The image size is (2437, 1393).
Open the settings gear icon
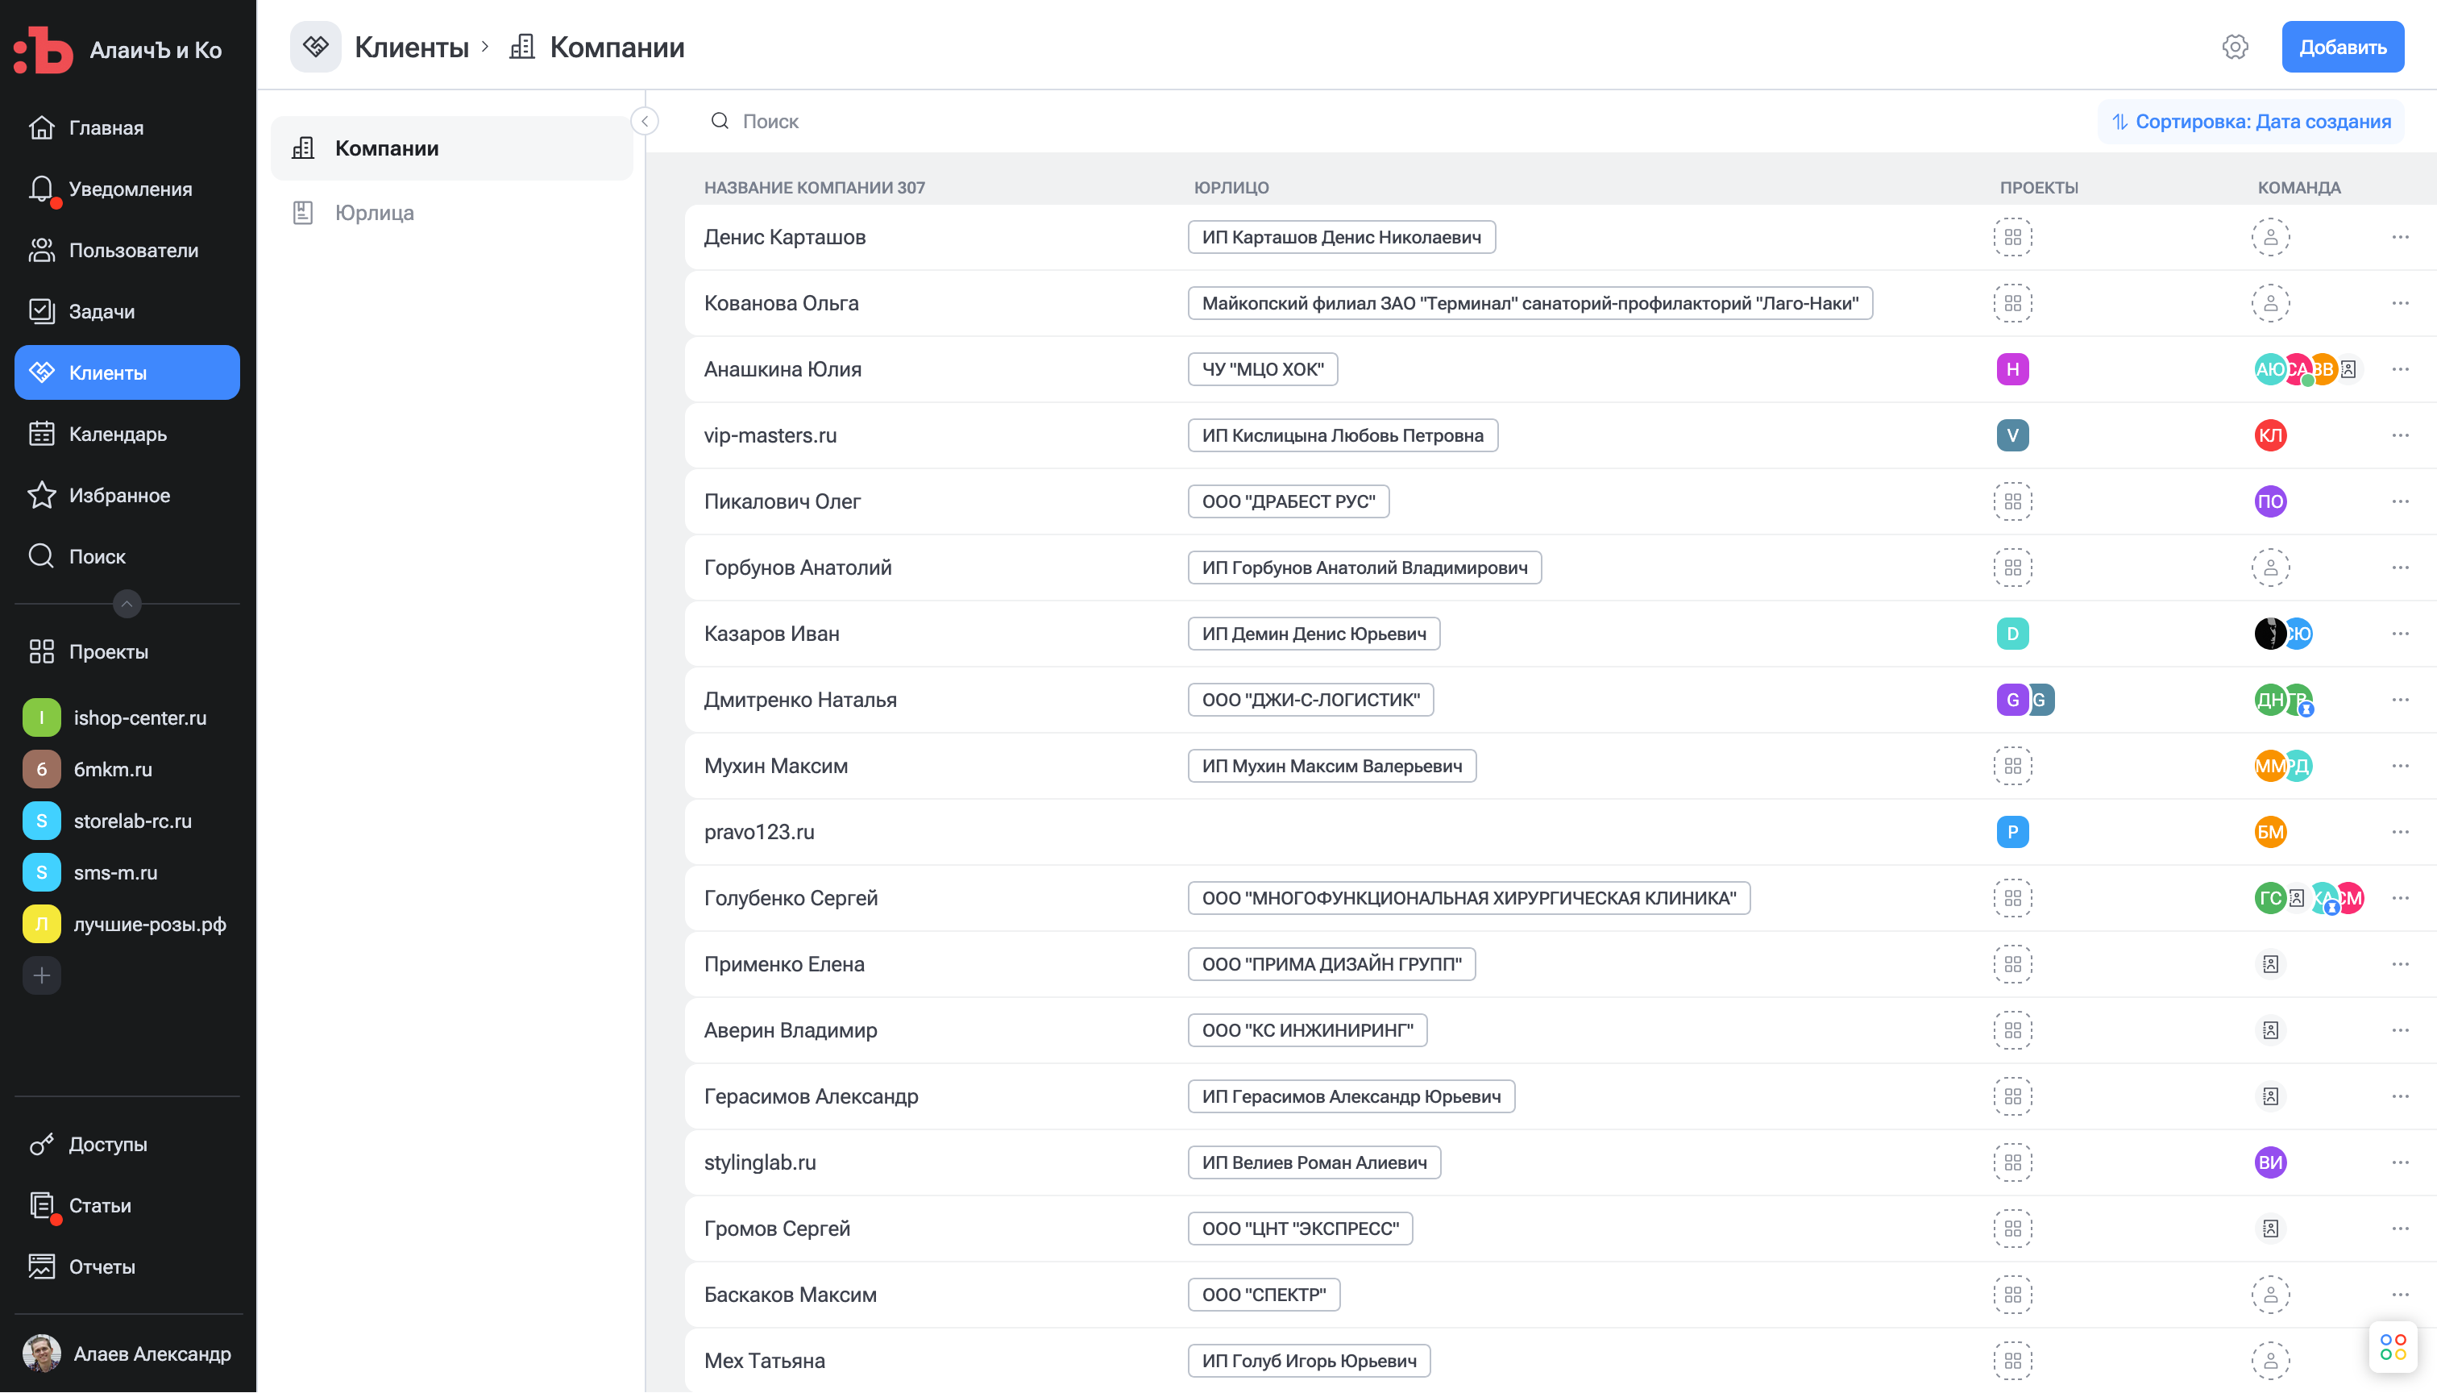click(2234, 47)
